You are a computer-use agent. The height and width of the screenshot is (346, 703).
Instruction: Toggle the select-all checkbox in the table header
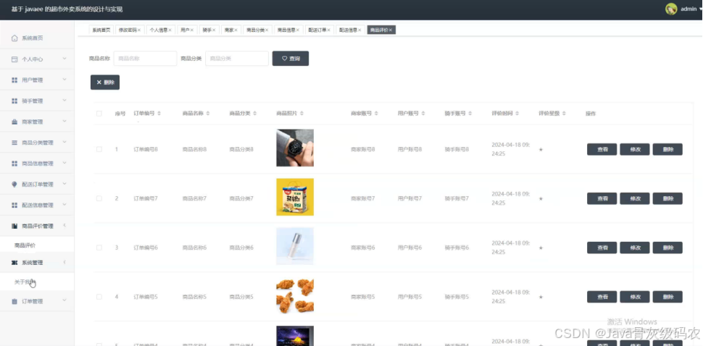[99, 114]
